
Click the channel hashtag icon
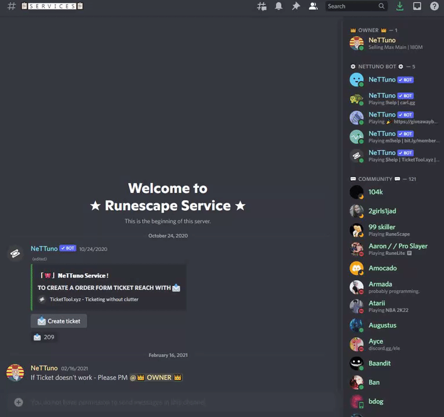pyautogui.click(x=12, y=6)
